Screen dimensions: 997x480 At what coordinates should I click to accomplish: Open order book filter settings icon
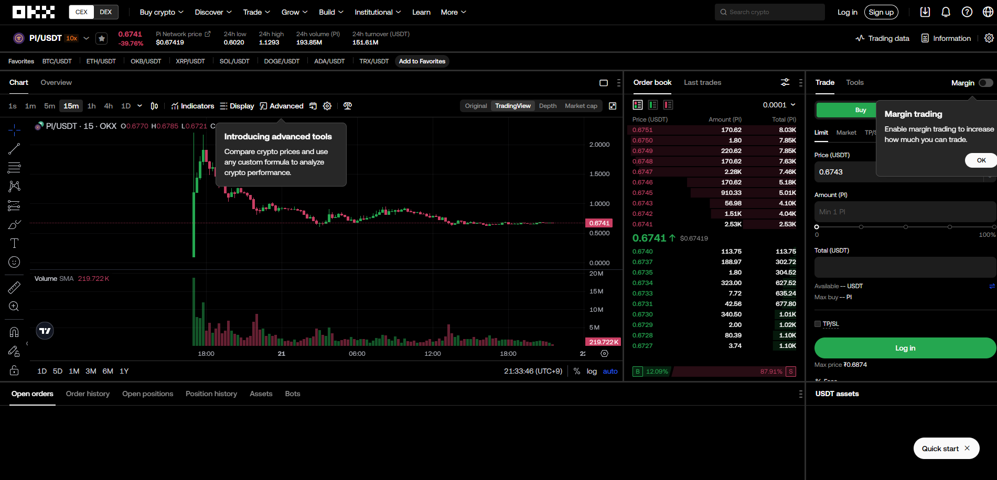tap(785, 82)
